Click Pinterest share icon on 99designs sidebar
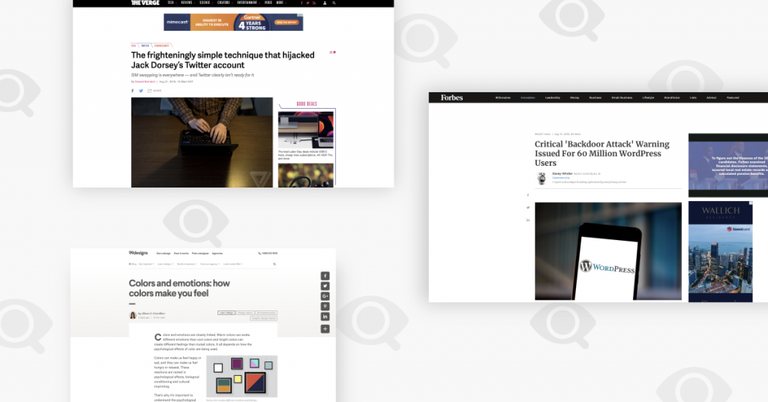The width and height of the screenshot is (768, 402). [x=325, y=307]
